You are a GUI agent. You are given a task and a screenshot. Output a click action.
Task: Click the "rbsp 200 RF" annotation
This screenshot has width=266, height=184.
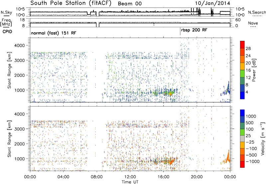coord(194,30)
